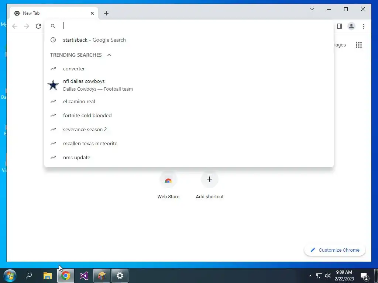Image resolution: width=378 pixels, height=283 pixels.
Task: Close the New Tab tab
Action: 92,13
